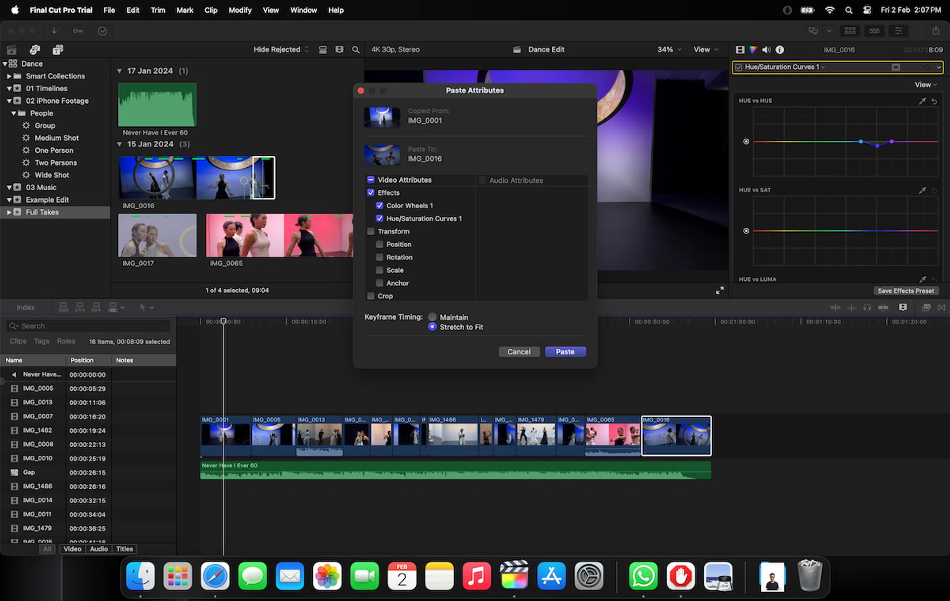
Task: Open the Audio inspector
Action: (767, 49)
